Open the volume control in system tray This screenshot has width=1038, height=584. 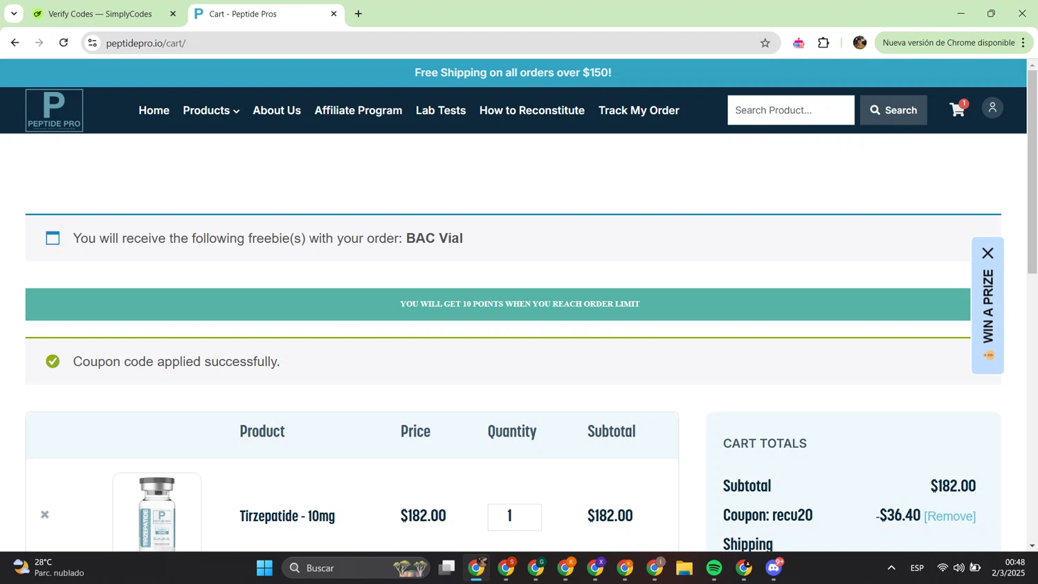click(x=958, y=568)
